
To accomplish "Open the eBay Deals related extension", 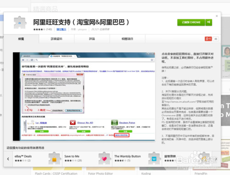I will pyautogui.click(x=37, y=159).
